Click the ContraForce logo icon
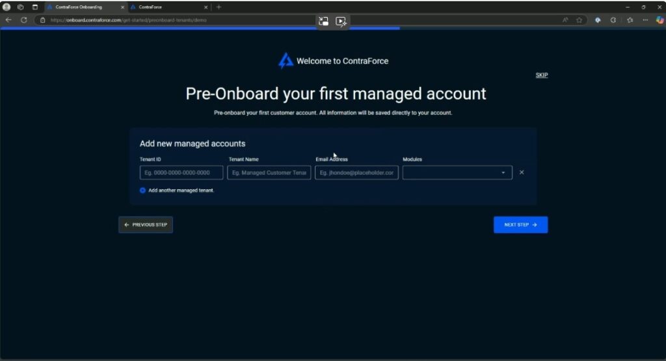The height and width of the screenshot is (361, 666). (286, 61)
